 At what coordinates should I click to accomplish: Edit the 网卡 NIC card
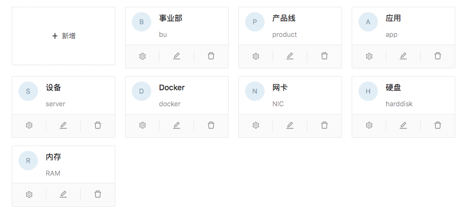(x=290, y=126)
